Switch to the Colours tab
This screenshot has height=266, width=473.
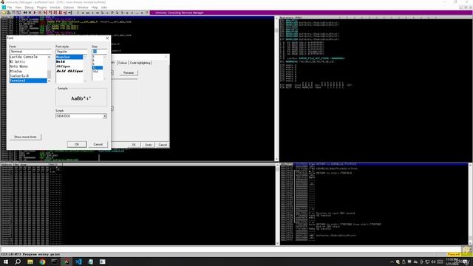click(123, 63)
